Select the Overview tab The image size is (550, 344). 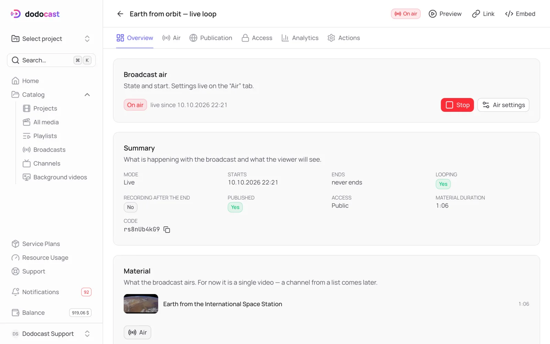[135, 38]
